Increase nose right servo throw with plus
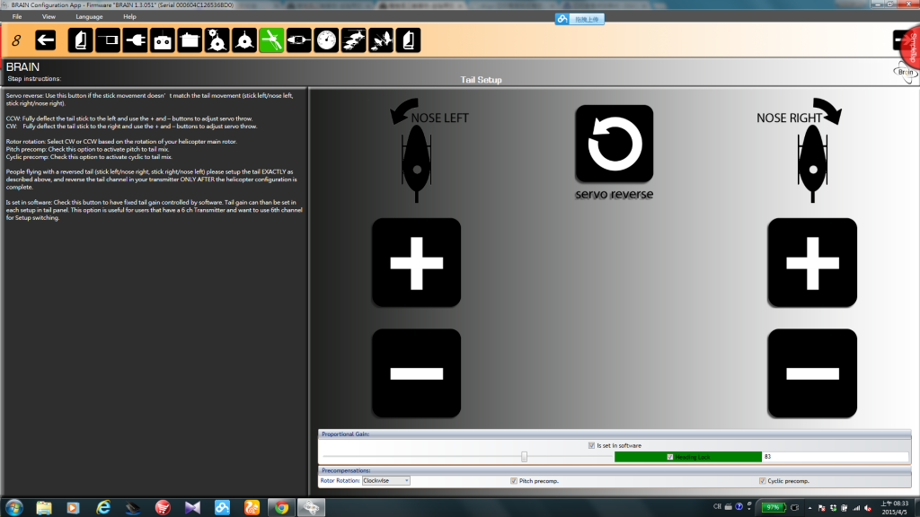The height and width of the screenshot is (517, 920). tap(812, 263)
